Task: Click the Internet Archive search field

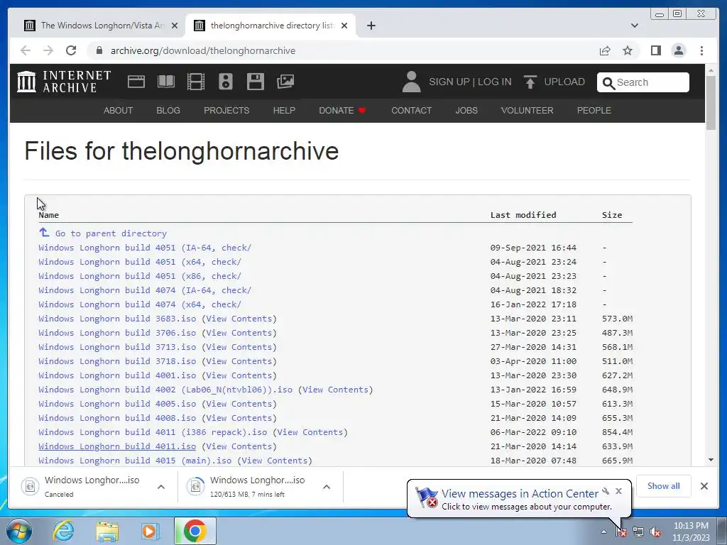Action: coord(643,82)
